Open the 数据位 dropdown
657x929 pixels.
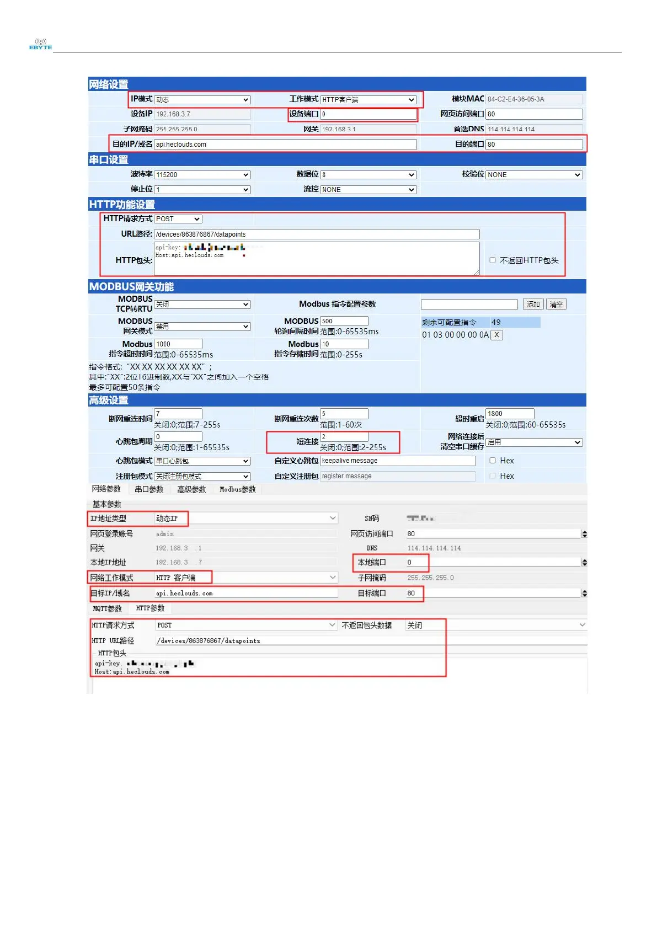368,175
